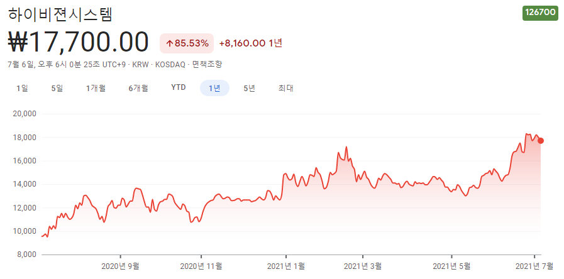This screenshot has width=564, height=279.
Task: Switch chart to 1개월 range
Action: tap(96, 88)
